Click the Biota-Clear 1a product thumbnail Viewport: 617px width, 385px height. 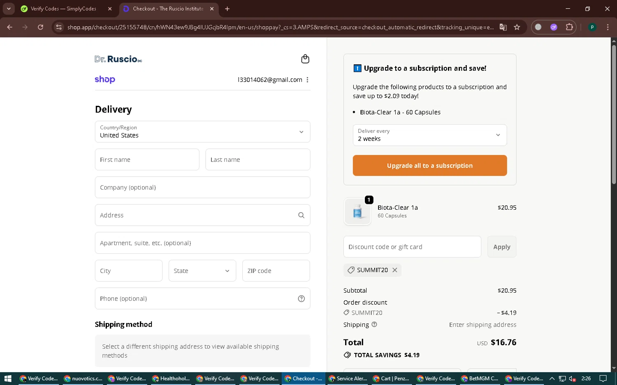coord(357,211)
